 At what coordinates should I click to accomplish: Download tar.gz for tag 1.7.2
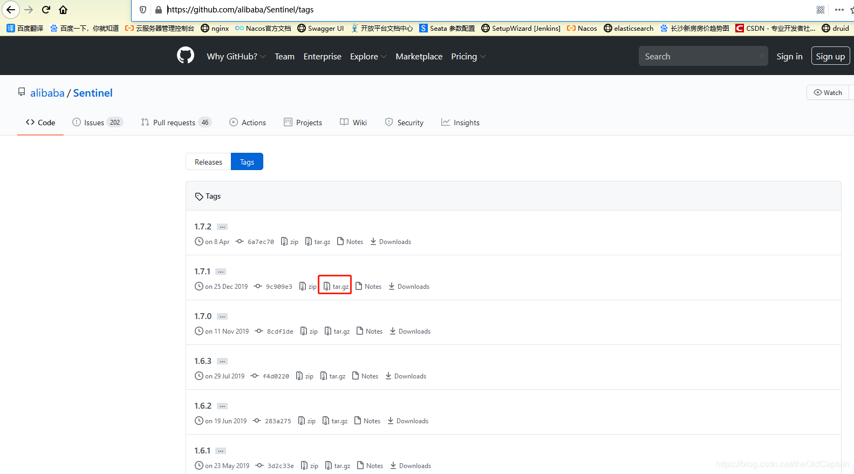tap(318, 242)
